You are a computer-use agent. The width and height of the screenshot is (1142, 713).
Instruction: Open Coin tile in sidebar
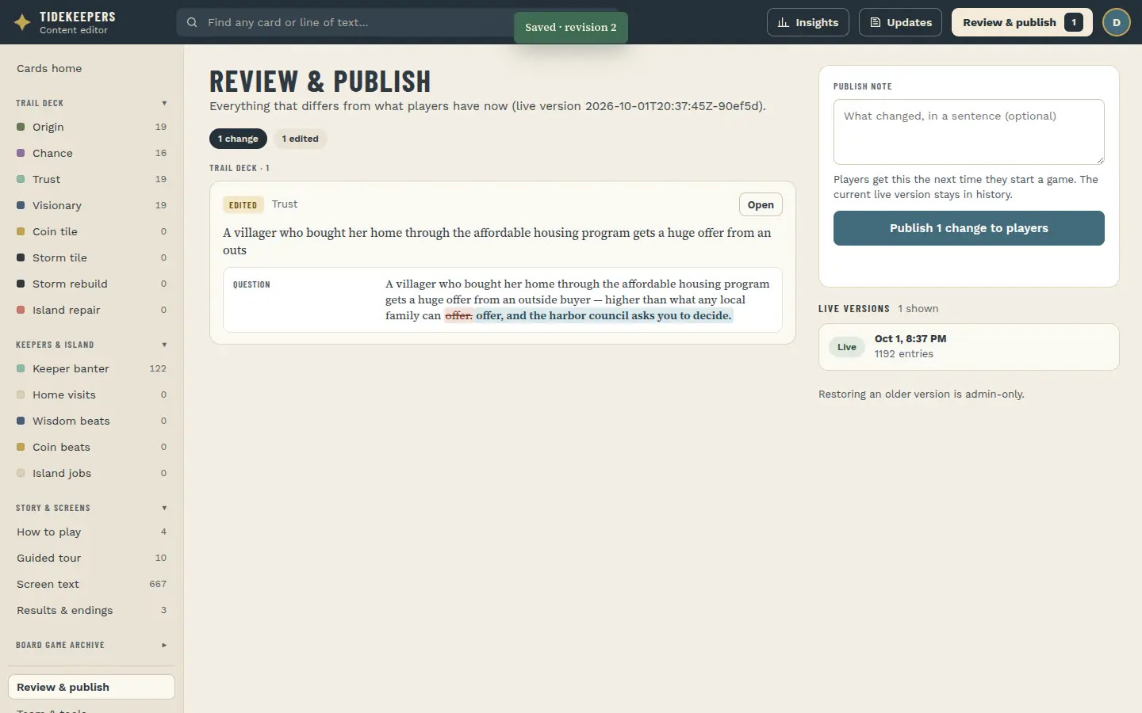[91, 231]
